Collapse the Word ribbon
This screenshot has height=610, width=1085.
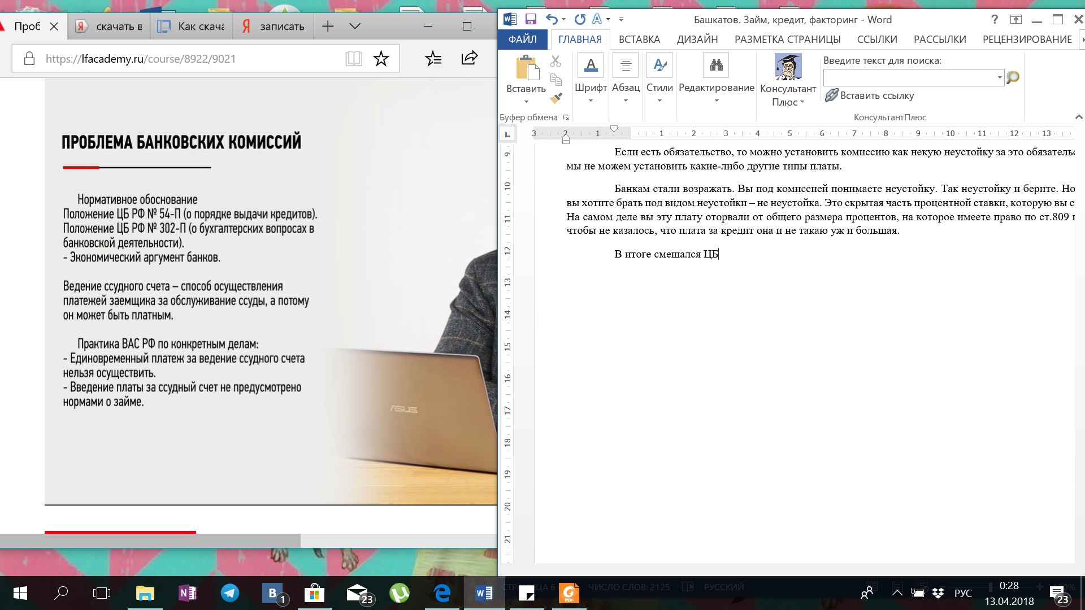(x=1078, y=117)
